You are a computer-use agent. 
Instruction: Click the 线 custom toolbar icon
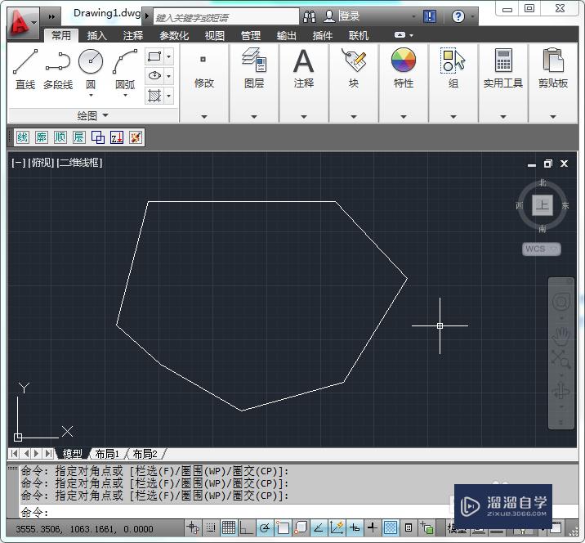click(x=22, y=137)
